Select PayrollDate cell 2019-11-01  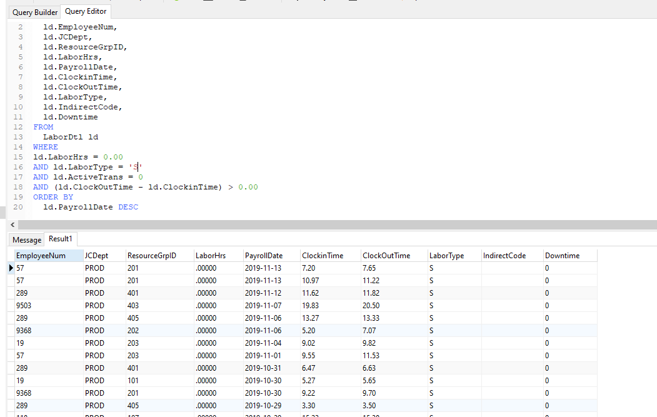[x=272, y=355]
